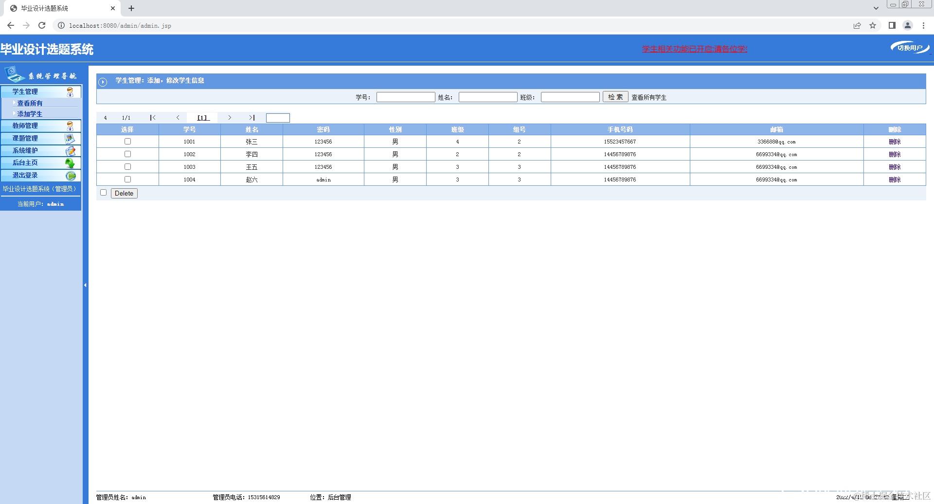Go to last page pagination icon
Image resolution: width=934 pixels, height=504 pixels.
252,118
